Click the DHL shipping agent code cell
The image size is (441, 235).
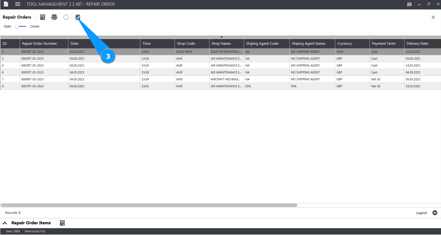267,86
